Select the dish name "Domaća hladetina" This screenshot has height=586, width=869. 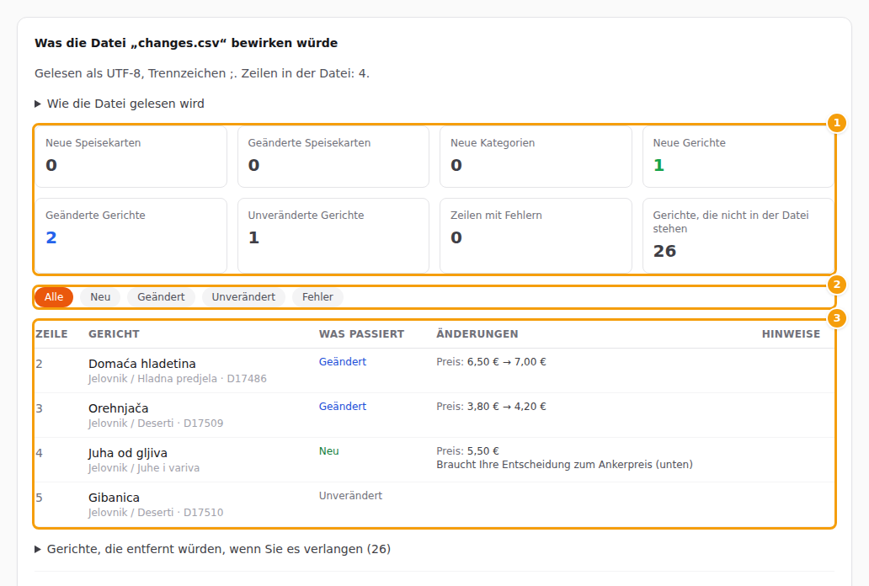(x=141, y=364)
